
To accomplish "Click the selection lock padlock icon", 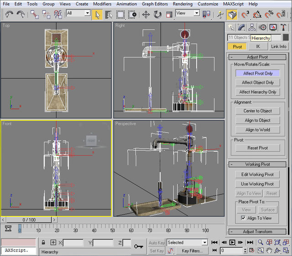I will tap(43, 243).
